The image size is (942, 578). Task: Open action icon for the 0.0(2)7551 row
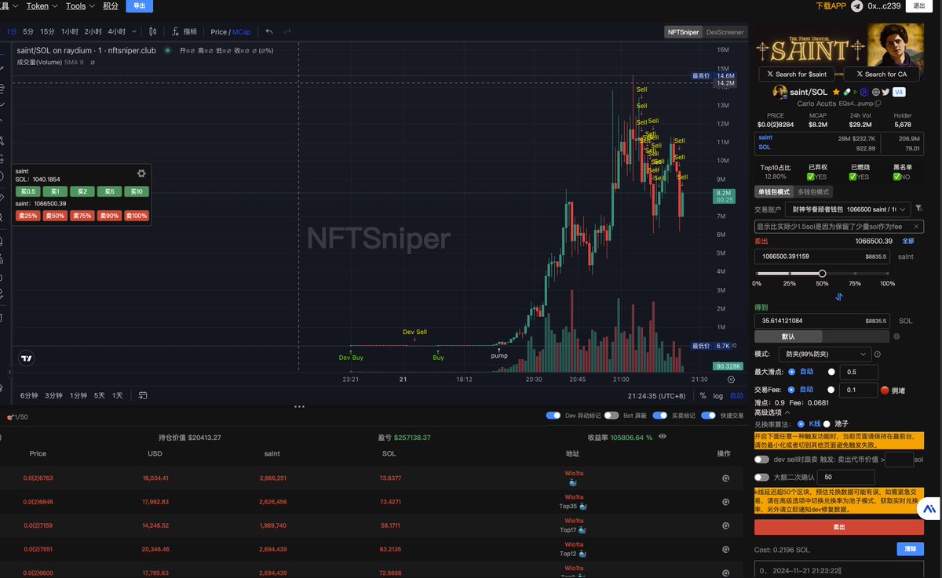pos(726,551)
